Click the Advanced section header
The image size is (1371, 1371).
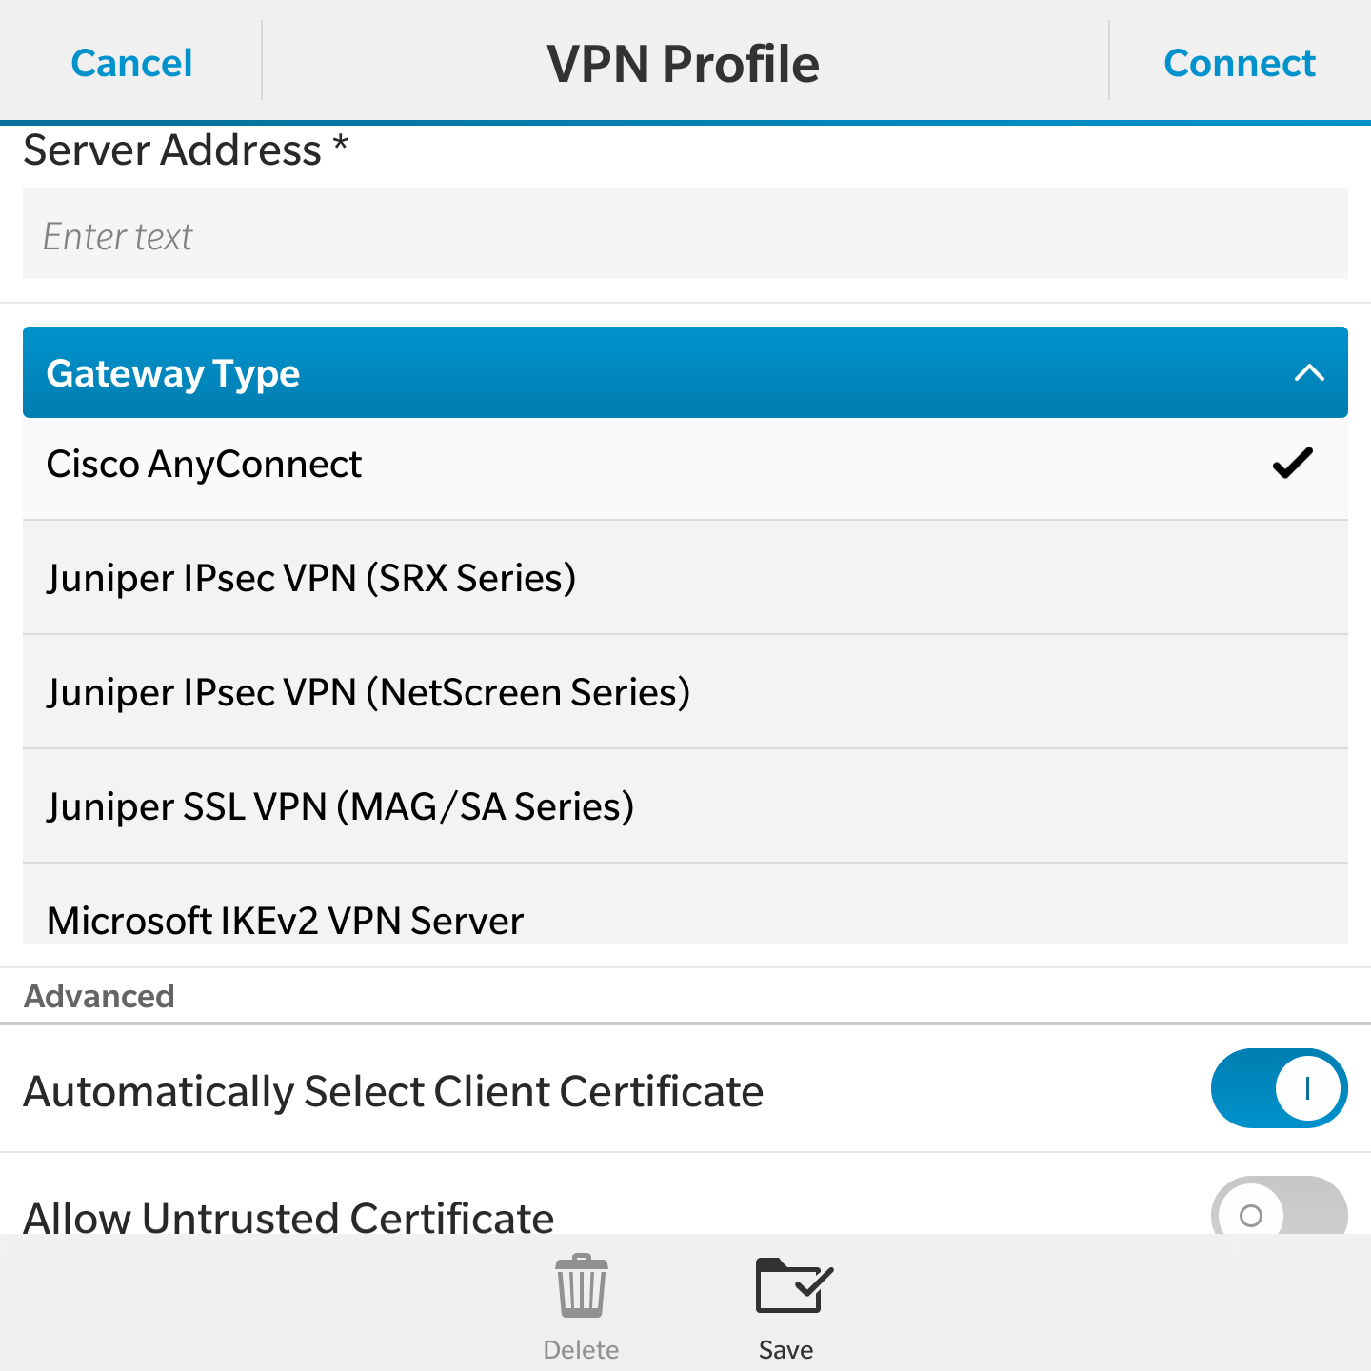point(99,996)
